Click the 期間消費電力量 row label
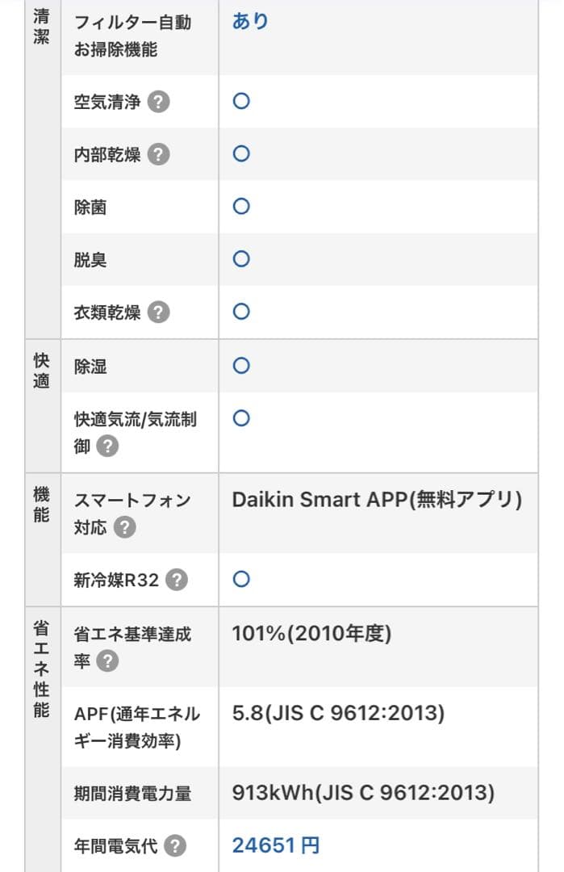564x872 pixels. [x=132, y=794]
